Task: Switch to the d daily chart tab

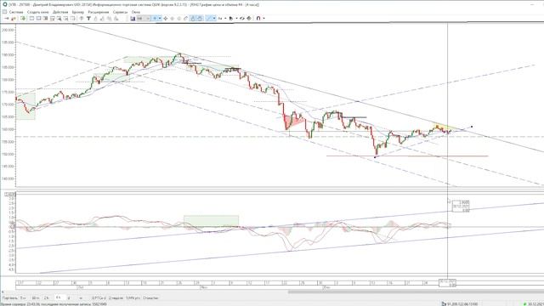Action: 69,297
